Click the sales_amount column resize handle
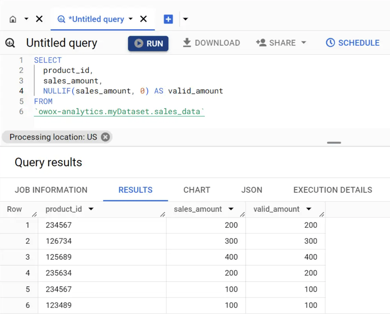Screen dimensions: 390x314 tap(242, 214)
